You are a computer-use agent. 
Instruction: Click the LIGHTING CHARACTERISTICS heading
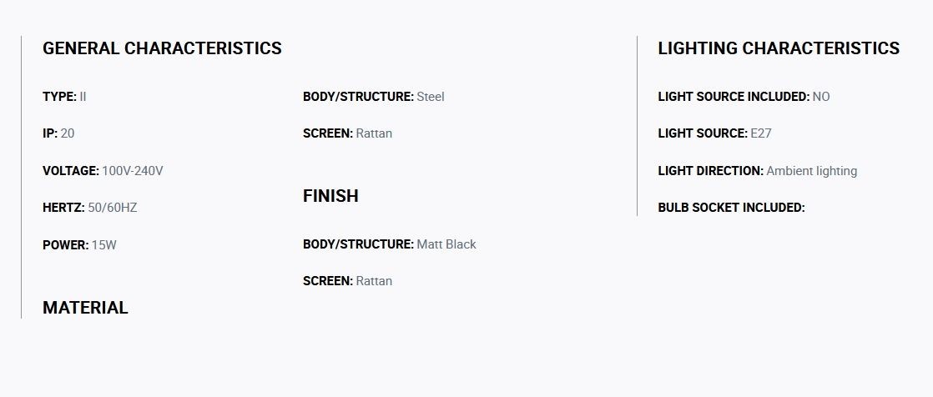[x=779, y=48]
